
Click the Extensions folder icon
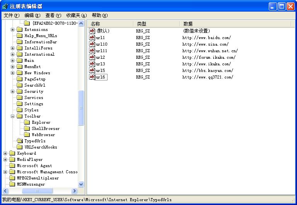(19, 29)
